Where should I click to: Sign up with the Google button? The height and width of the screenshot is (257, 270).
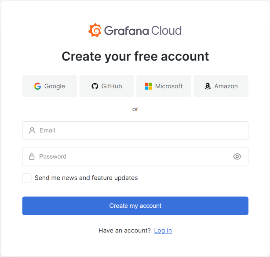[x=50, y=86]
